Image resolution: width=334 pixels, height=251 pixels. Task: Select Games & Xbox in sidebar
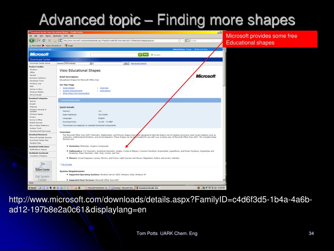pos(36,89)
